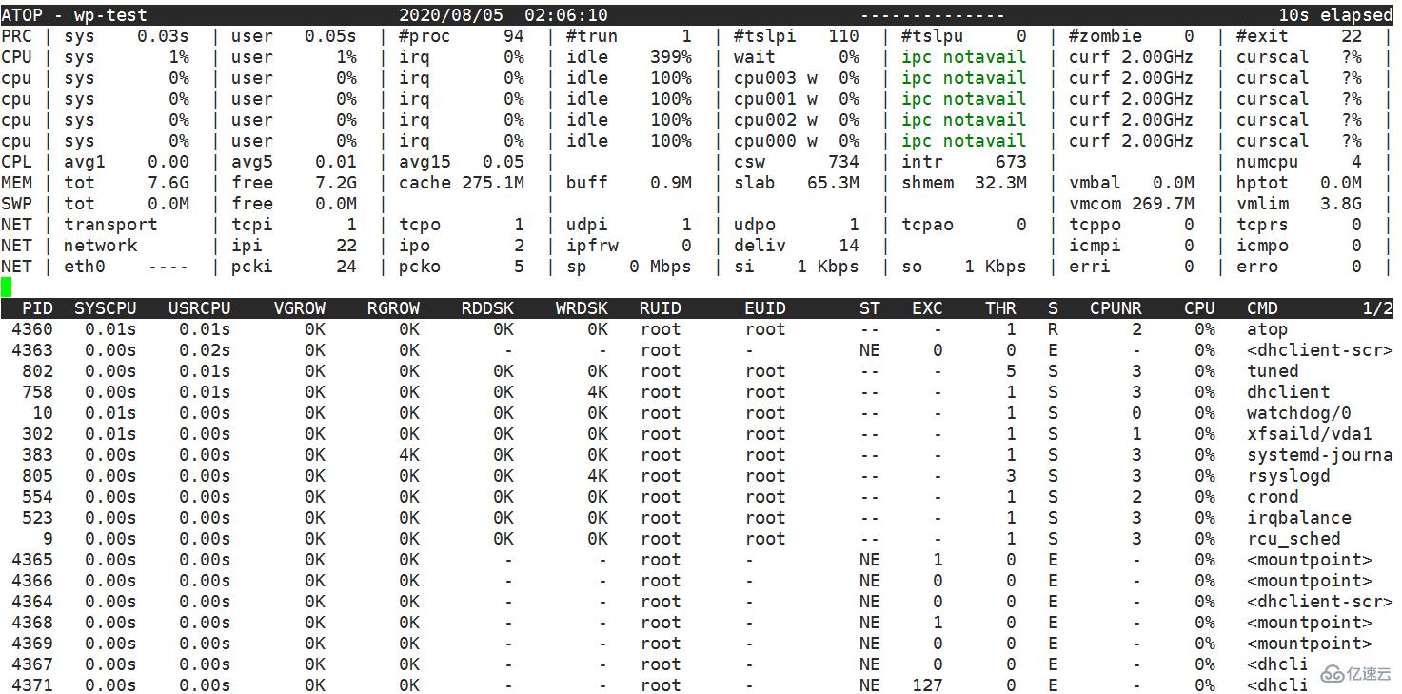1402x694 pixels.
Task: Click the #exit value 22
Action: tap(1352, 36)
